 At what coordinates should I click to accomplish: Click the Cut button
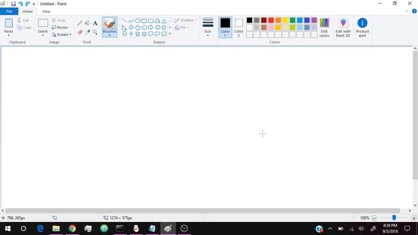24,20
